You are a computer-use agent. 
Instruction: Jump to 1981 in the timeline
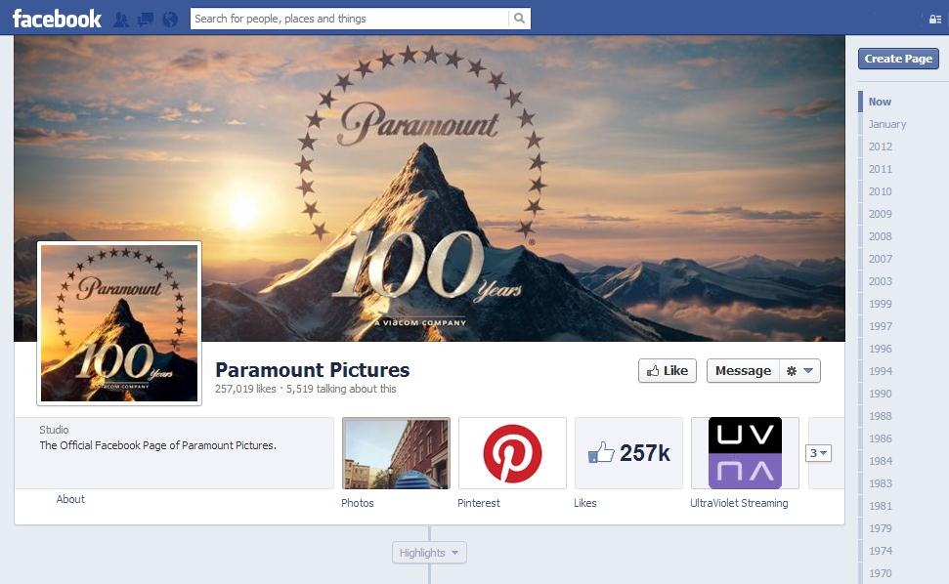[x=881, y=506]
